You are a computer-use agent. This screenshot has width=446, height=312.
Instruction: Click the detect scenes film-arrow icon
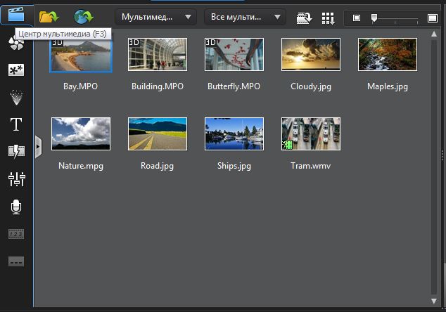(304, 17)
